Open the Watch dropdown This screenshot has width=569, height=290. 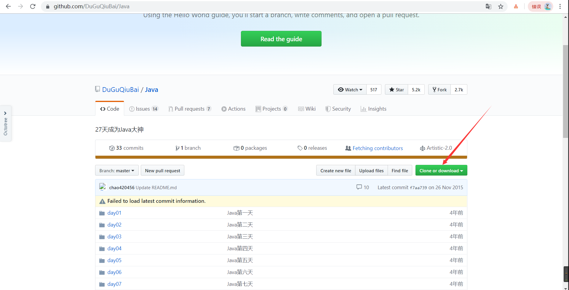point(350,90)
